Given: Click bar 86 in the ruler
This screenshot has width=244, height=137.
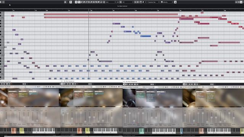Looking at the screenshot, I should [x=180, y=10].
